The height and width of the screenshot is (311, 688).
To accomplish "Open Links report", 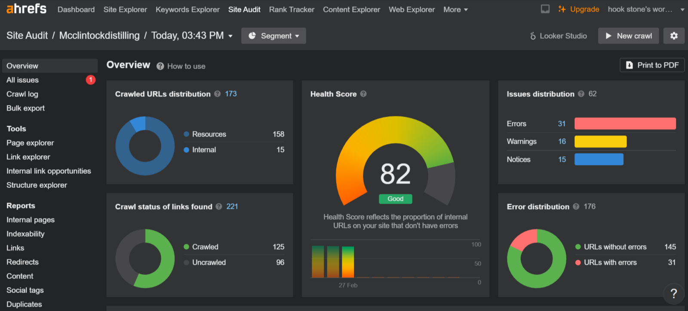I will click(x=15, y=248).
